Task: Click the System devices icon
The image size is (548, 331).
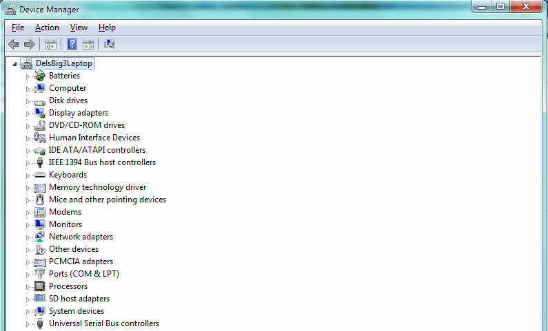Action: pyautogui.click(x=39, y=311)
